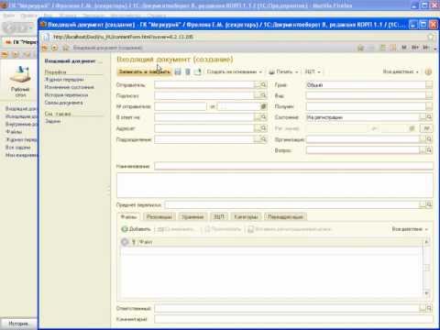Switch to the "Файлы" tab

128,216
